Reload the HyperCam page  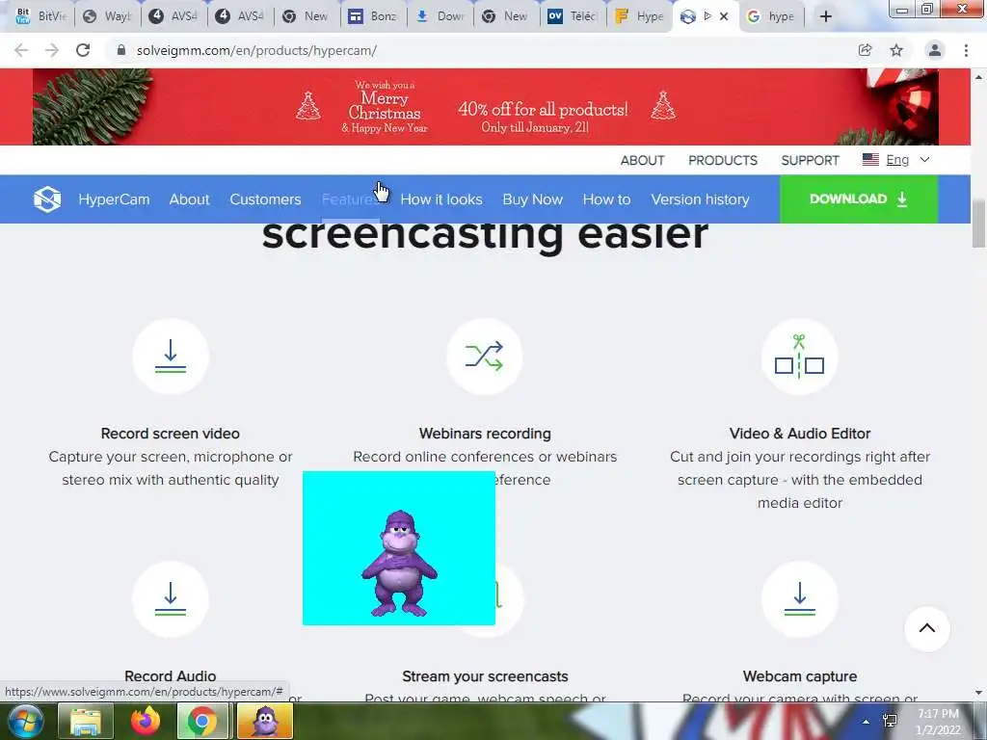click(x=83, y=50)
